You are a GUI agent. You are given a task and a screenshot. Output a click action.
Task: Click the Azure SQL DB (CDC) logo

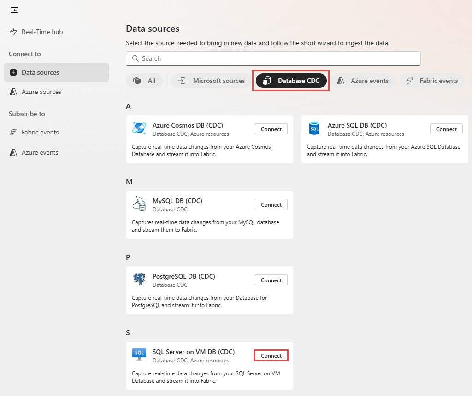click(x=314, y=128)
